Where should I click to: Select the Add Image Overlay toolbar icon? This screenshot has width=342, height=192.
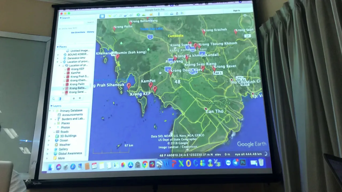pos(126,15)
